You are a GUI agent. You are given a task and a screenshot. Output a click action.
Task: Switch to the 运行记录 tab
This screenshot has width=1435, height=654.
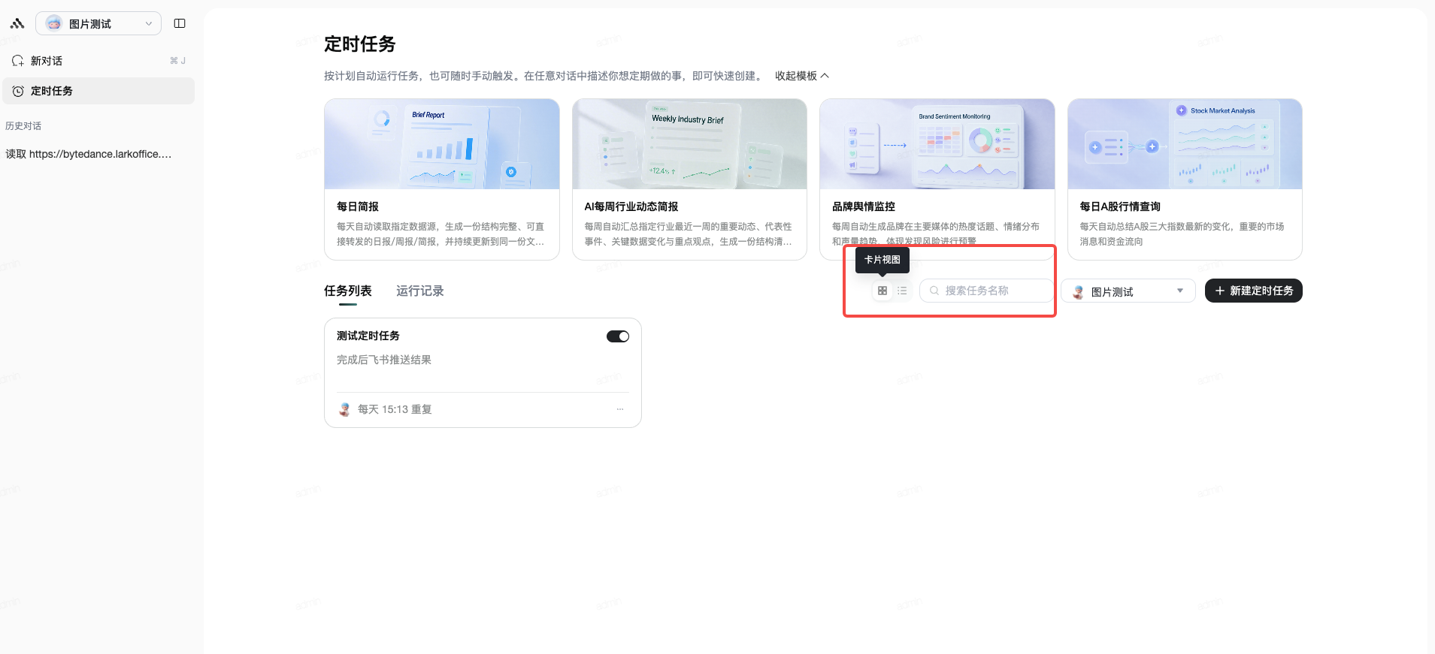point(420,291)
